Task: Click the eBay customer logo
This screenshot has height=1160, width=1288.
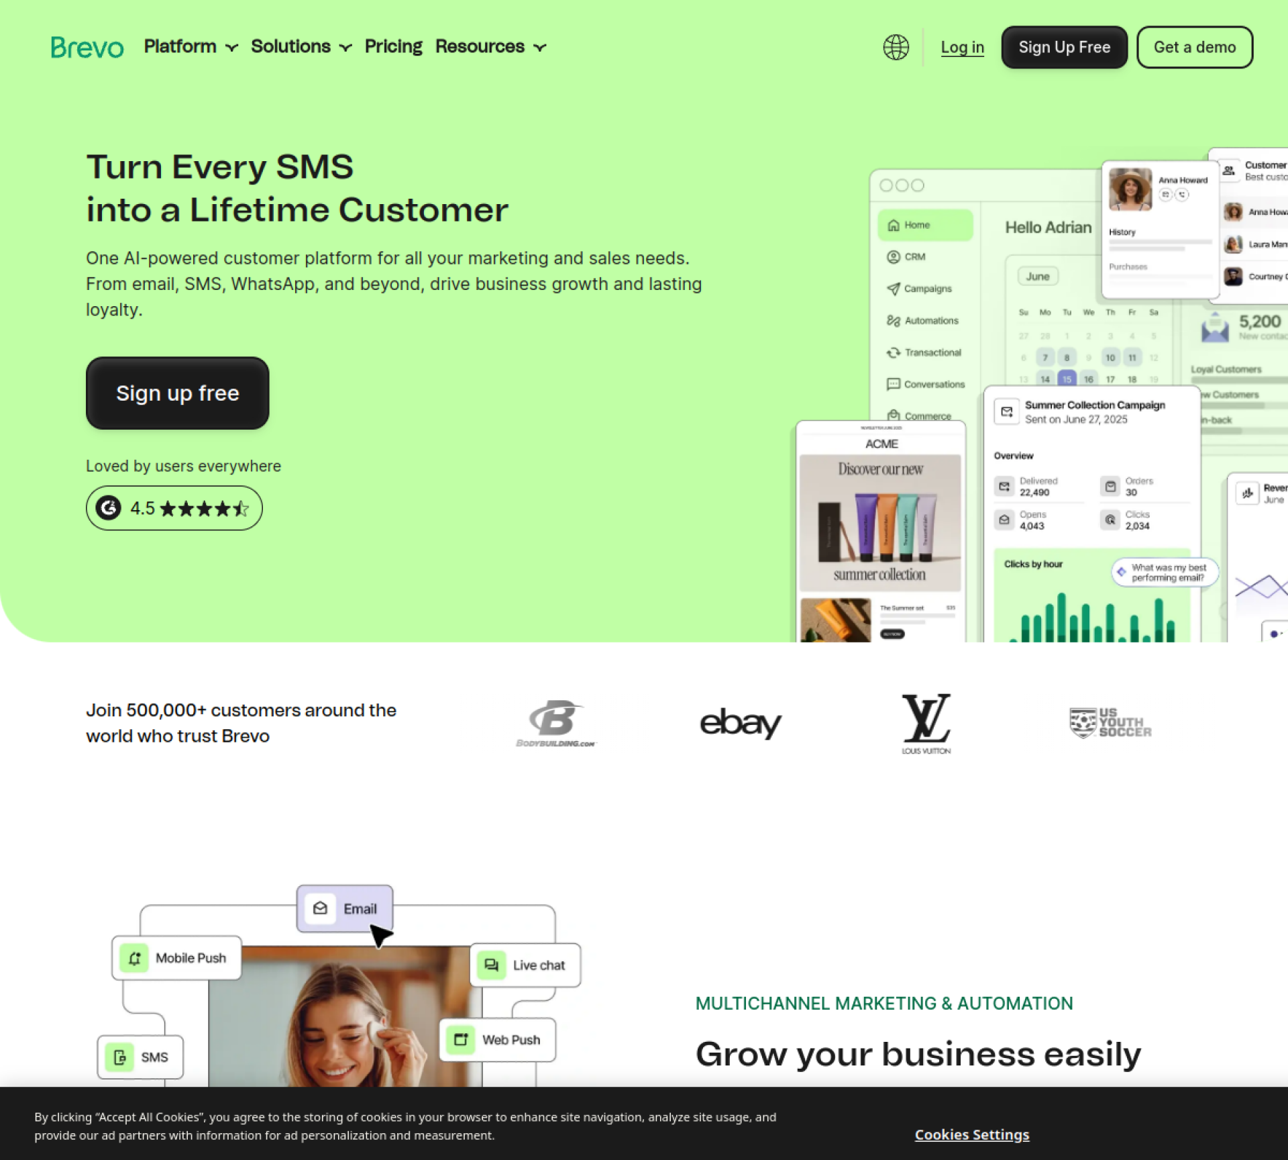Action: tap(741, 723)
